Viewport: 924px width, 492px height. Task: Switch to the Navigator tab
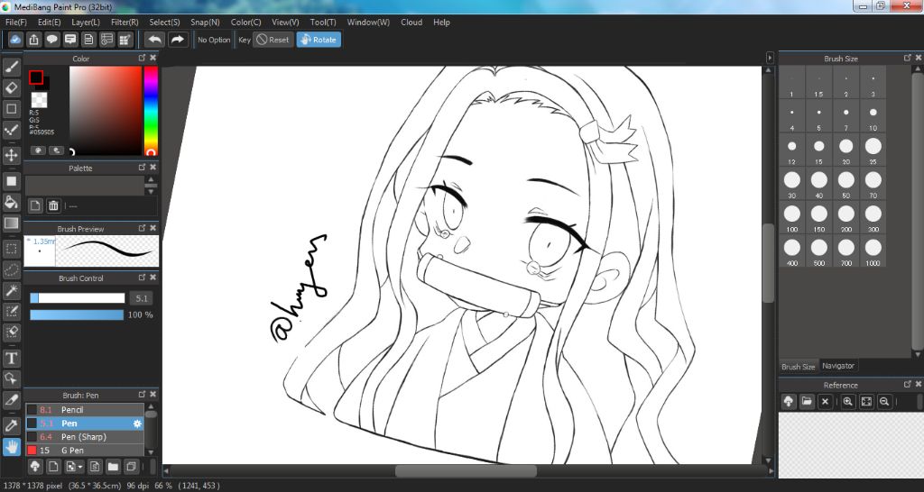tap(838, 366)
